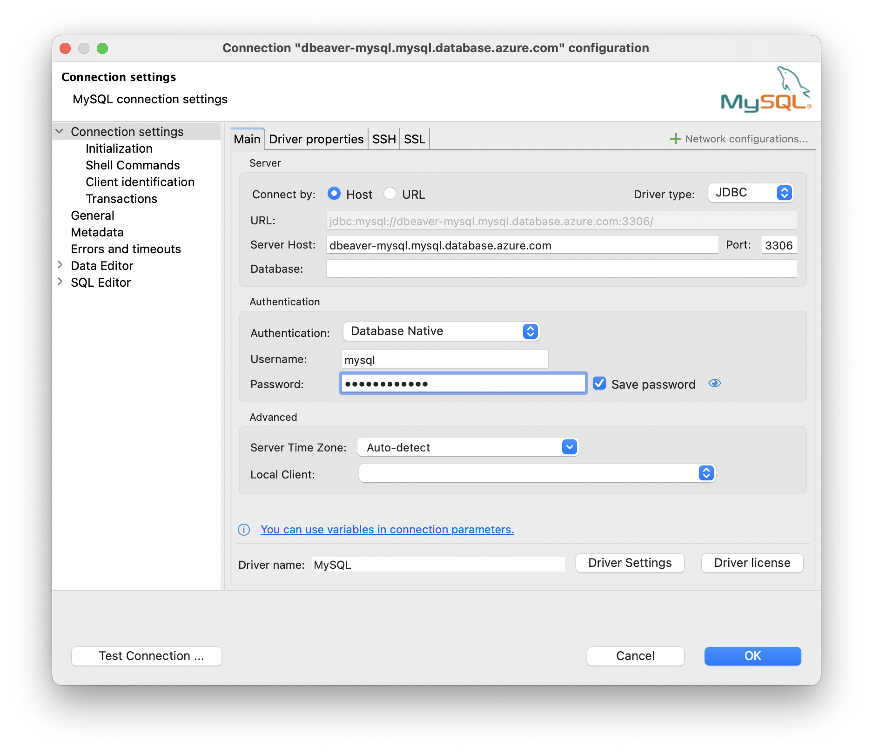Click the info icon beside the variables hint
This screenshot has height=754, width=873.
243,530
